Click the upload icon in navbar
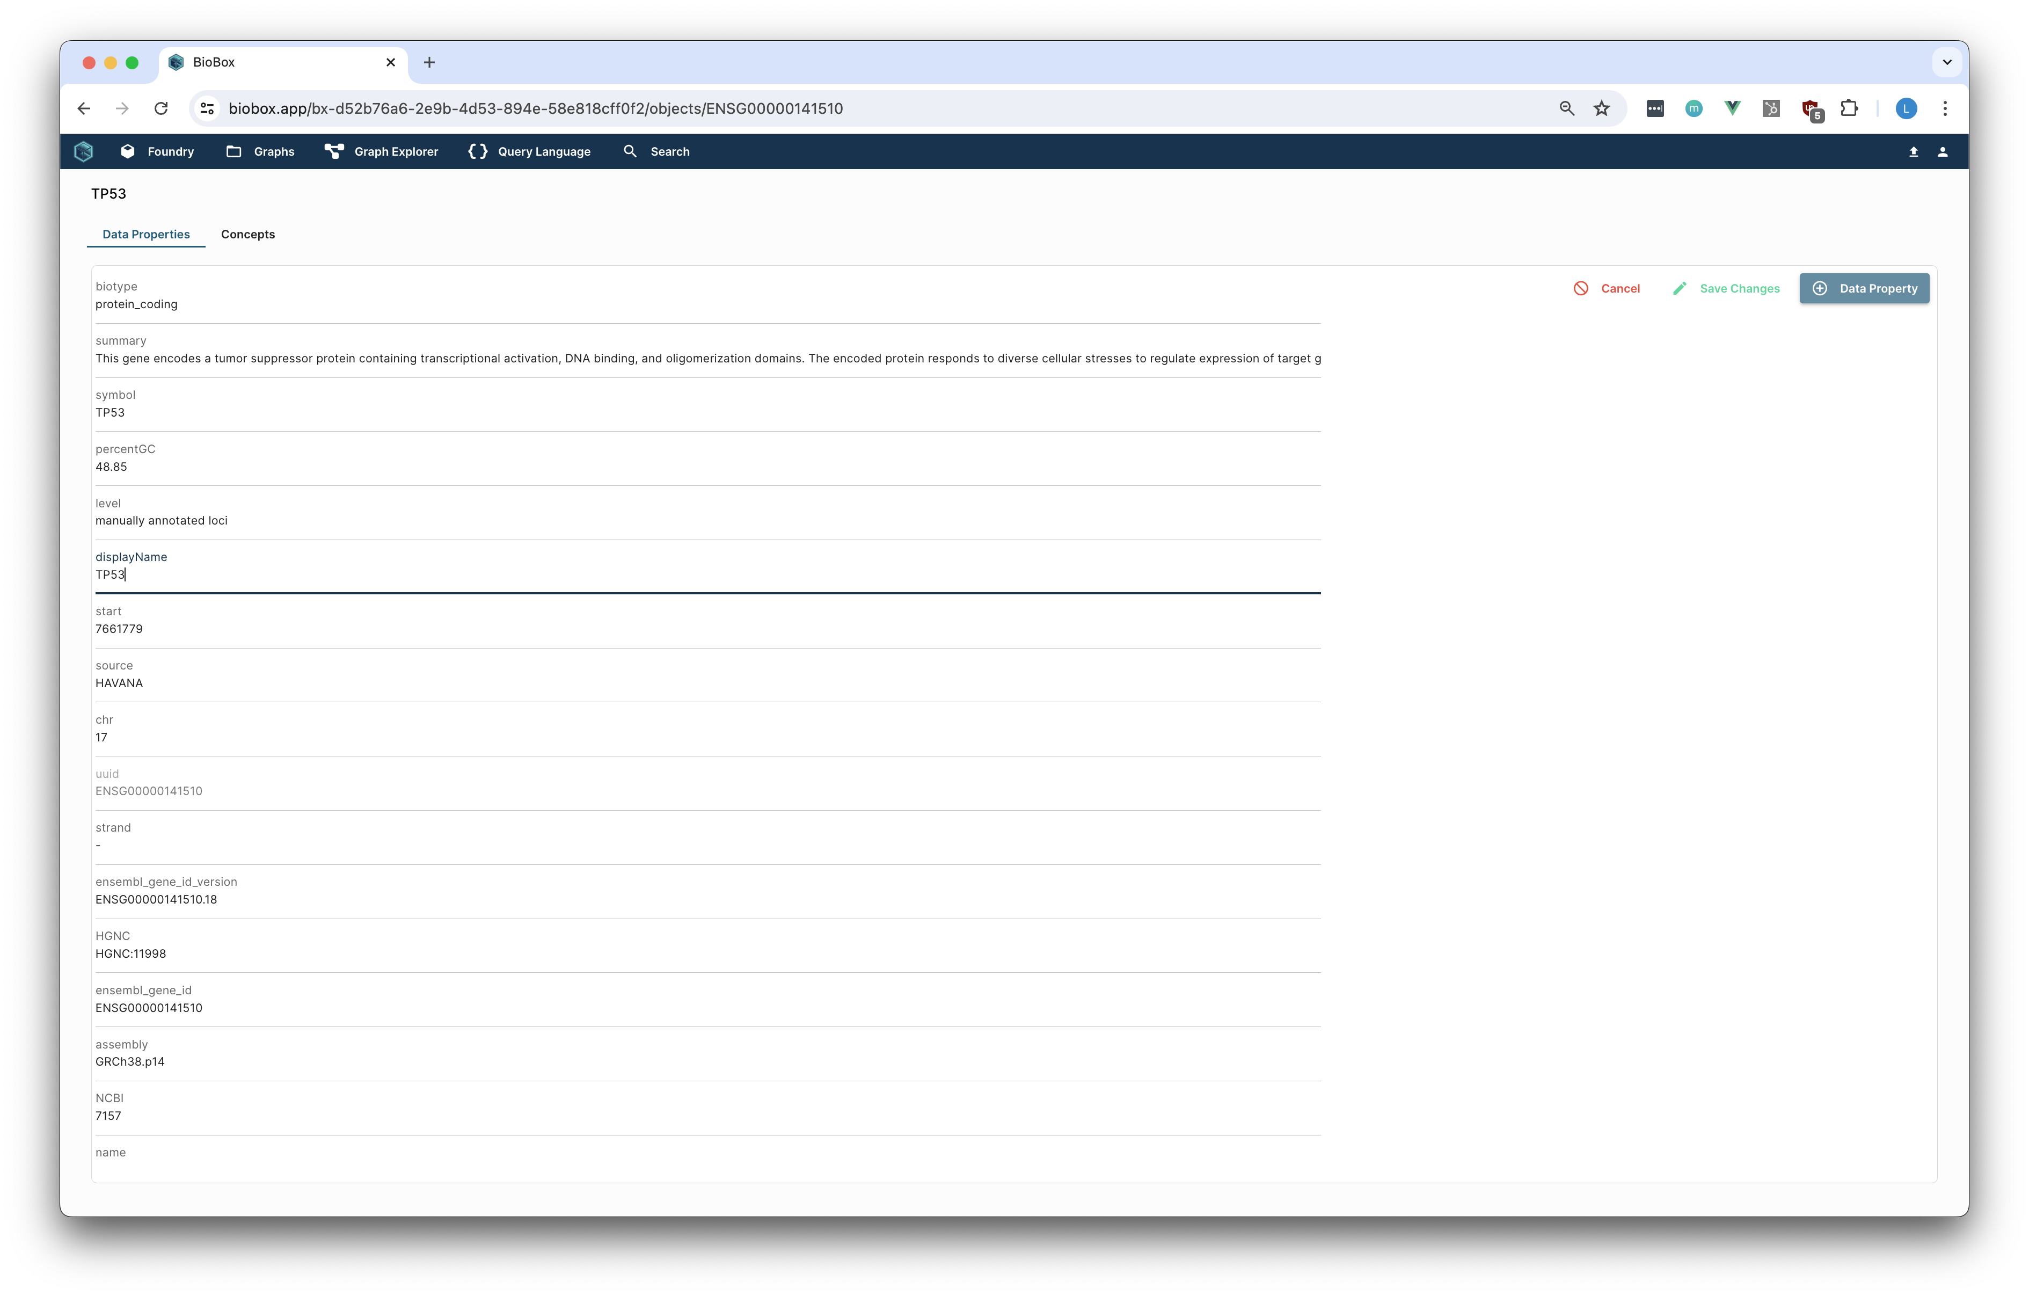 (x=1913, y=152)
